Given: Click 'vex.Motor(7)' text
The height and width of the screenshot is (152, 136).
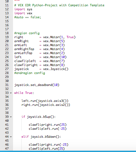Looking at the screenshot, I should click(54, 61).
